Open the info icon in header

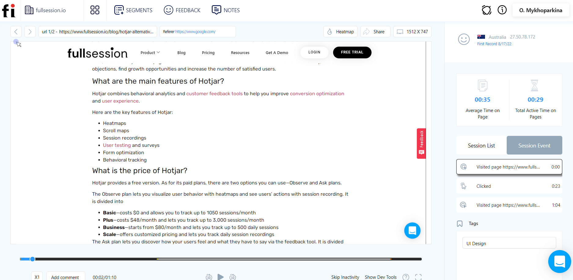(502, 10)
